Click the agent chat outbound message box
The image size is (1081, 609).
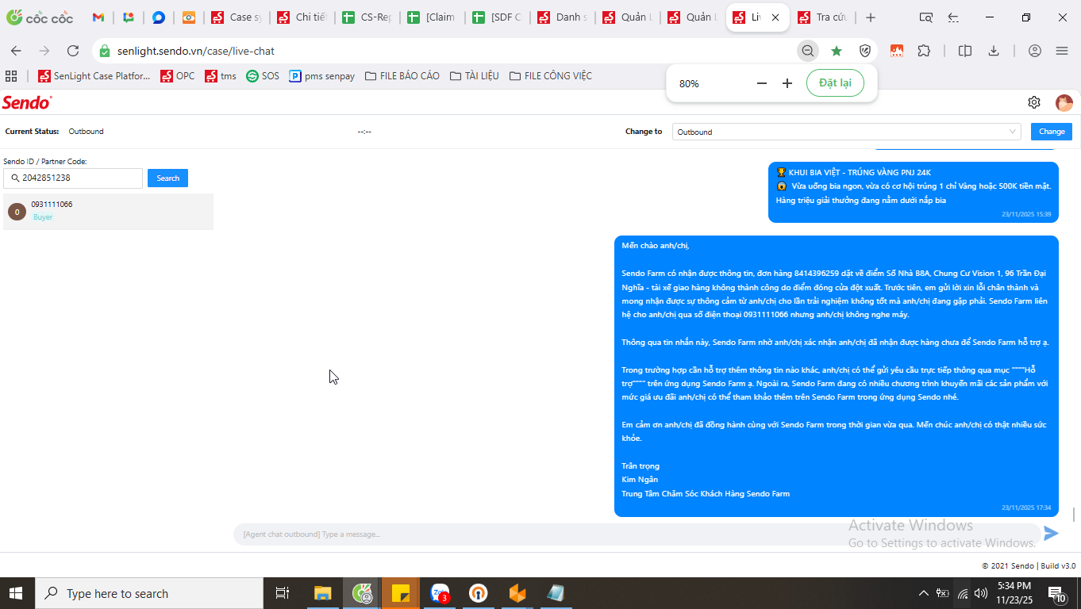637,534
